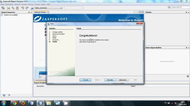Click the Copy toolbar icon

[x=13, y=8]
